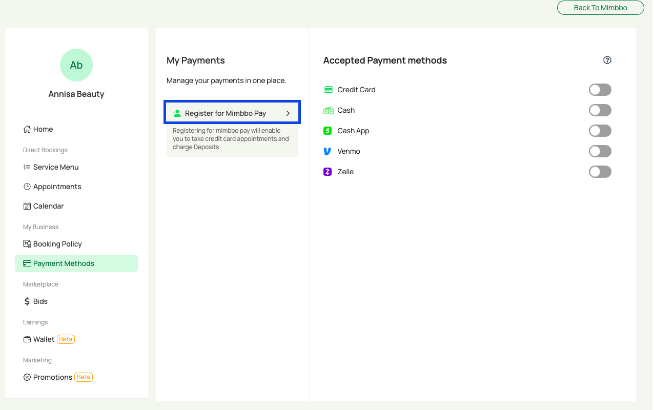Click the Bids dollar sign icon
This screenshot has height=410, width=654.
(x=27, y=301)
